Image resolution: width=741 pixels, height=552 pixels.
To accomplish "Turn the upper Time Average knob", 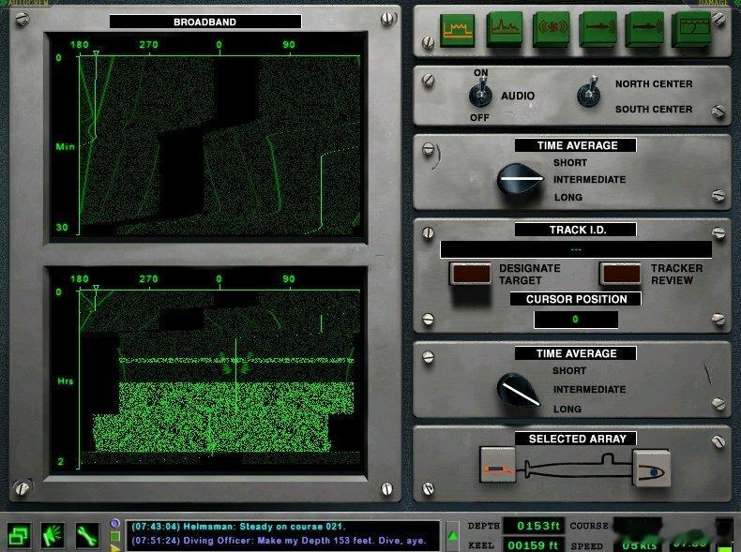I will (519, 179).
